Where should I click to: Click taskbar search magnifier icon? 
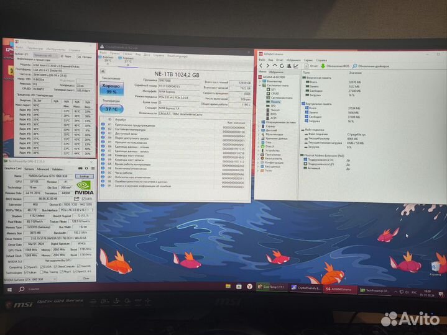tap(21, 289)
